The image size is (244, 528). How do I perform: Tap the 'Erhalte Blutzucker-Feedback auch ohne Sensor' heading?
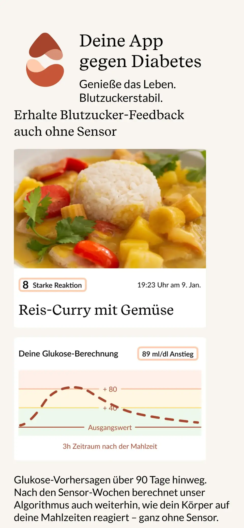point(99,123)
